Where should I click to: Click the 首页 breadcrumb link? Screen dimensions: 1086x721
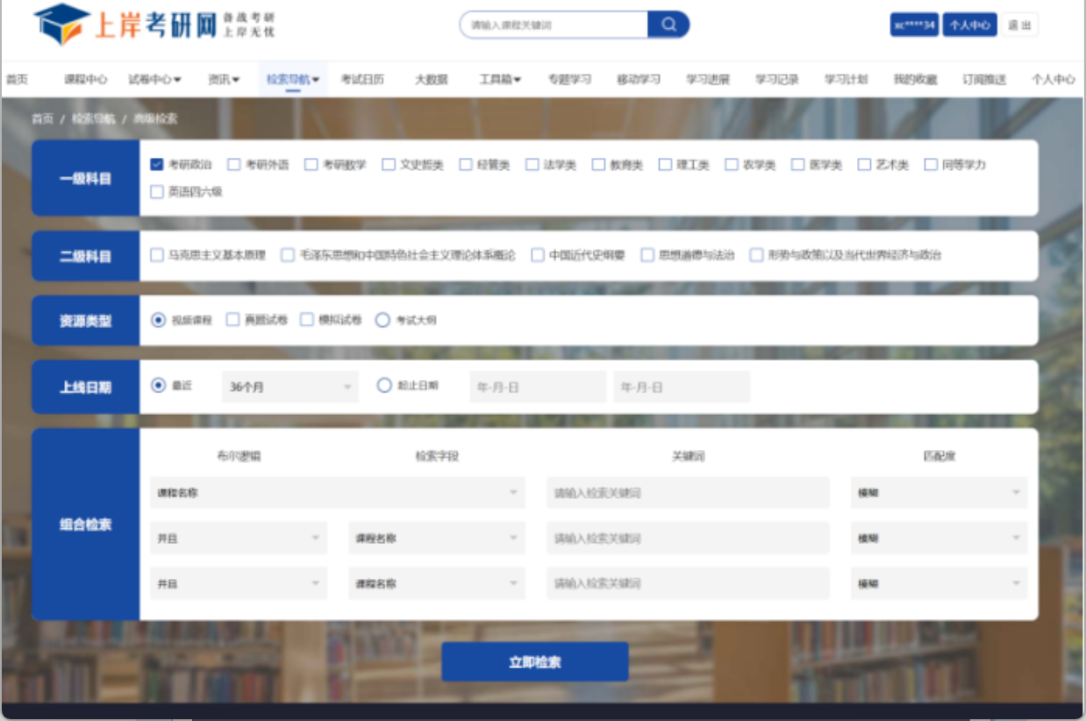click(x=42, y=119)
